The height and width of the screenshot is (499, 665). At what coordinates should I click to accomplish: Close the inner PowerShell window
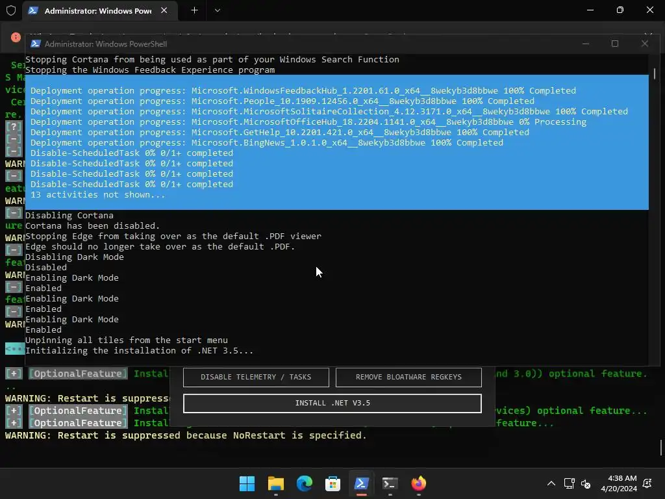click(x=645, y=44)
